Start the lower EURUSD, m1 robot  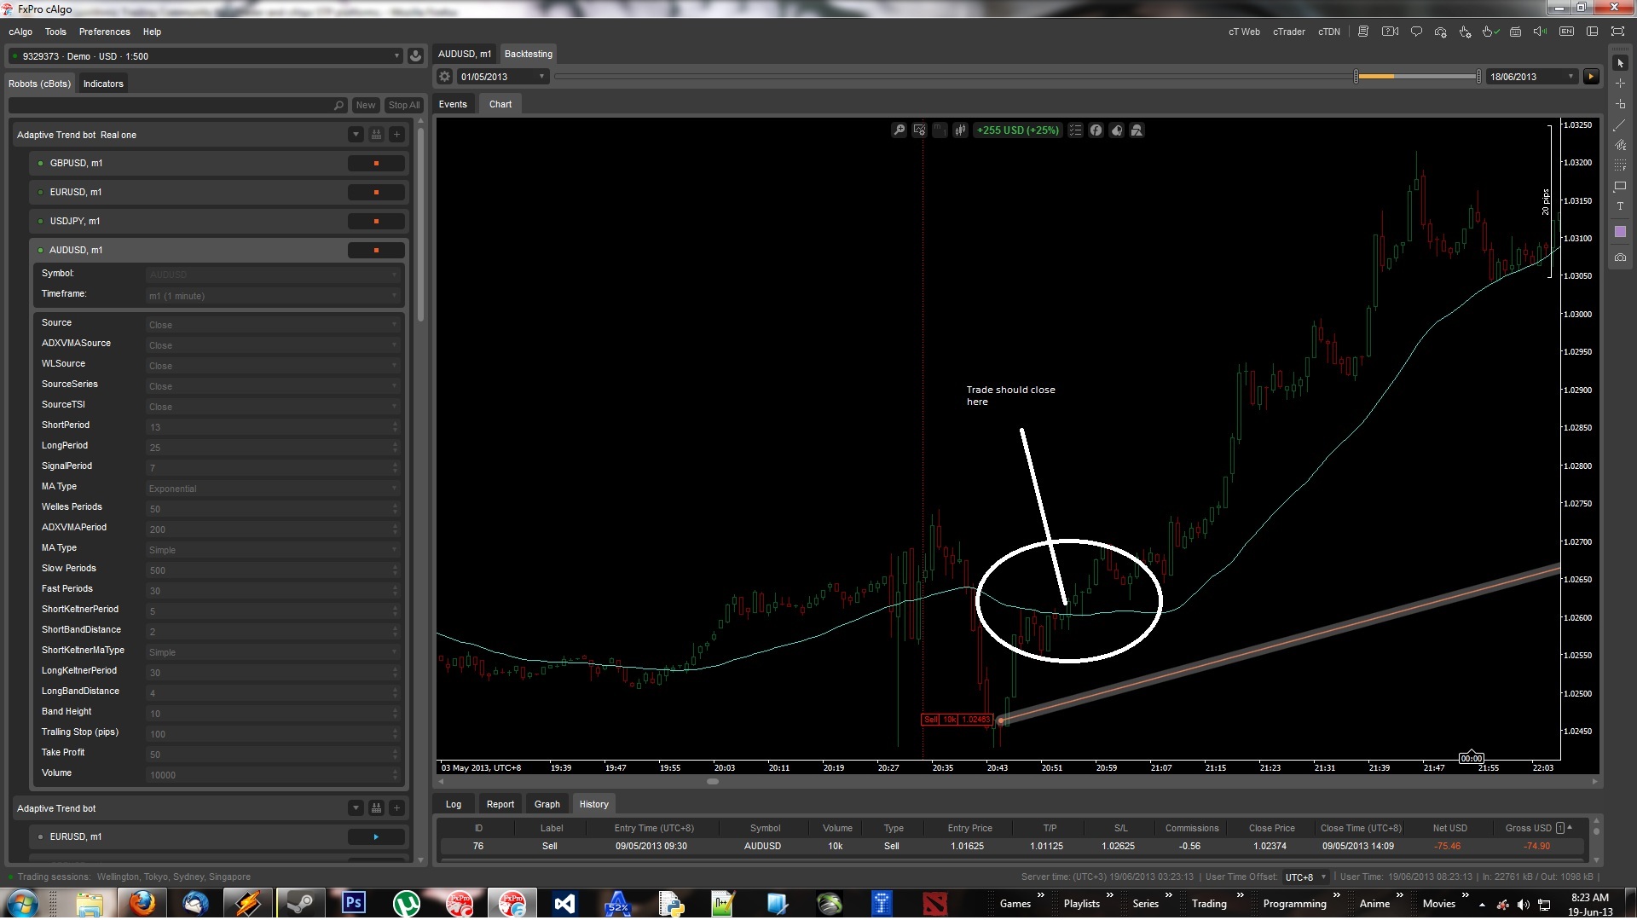[x=376, y=837]
